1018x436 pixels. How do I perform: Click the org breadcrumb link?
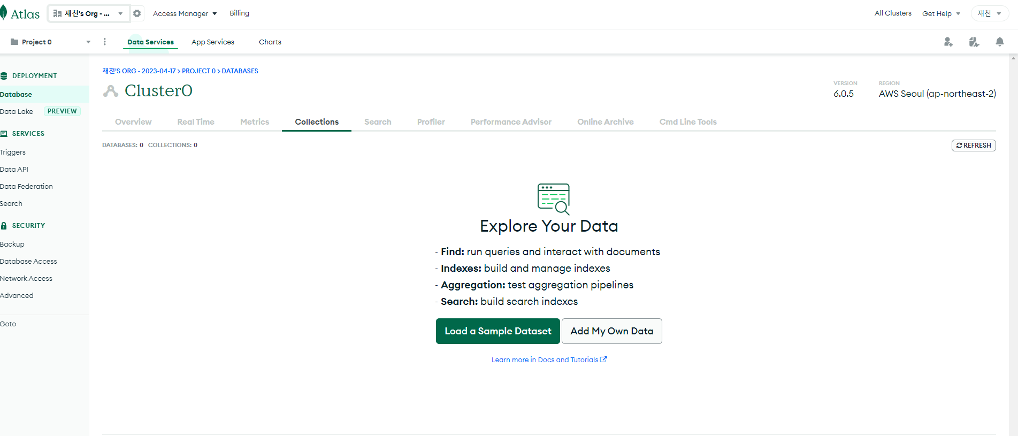(139, 71)
